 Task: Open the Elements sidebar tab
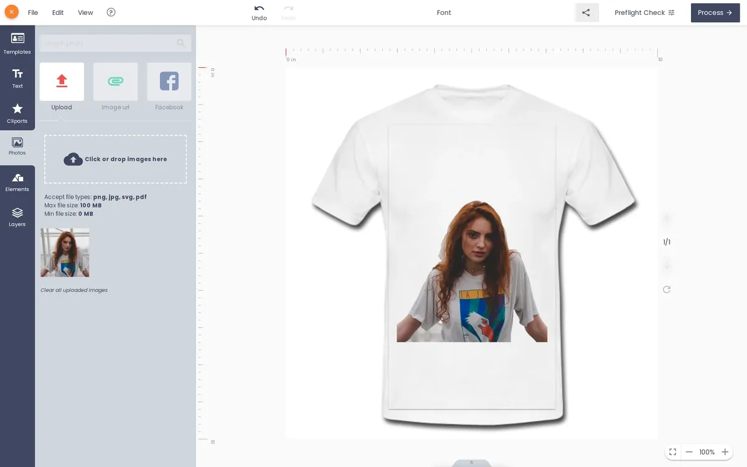point(17,182)
